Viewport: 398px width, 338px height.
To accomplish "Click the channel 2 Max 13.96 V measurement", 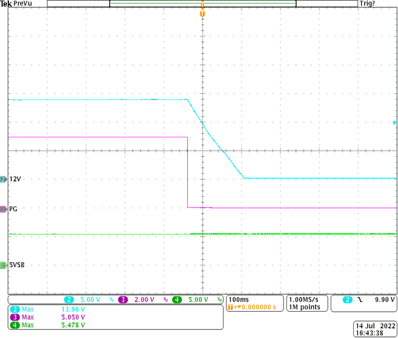I will coord(50,309).
